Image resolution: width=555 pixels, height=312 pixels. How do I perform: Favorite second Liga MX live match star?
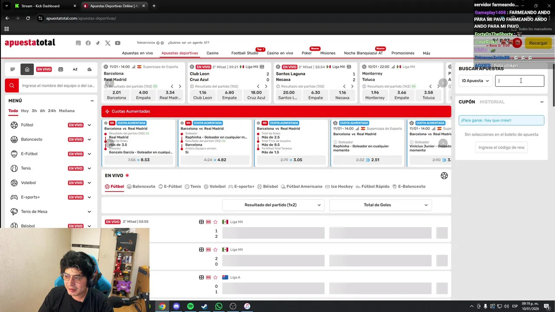pos(215,250)
